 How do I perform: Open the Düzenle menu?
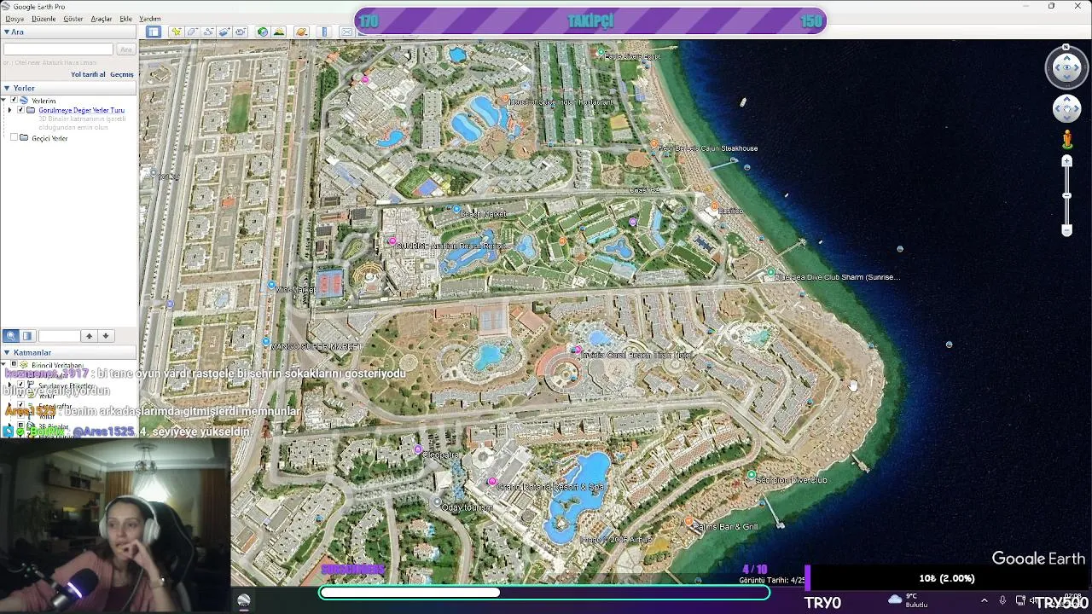44,19
